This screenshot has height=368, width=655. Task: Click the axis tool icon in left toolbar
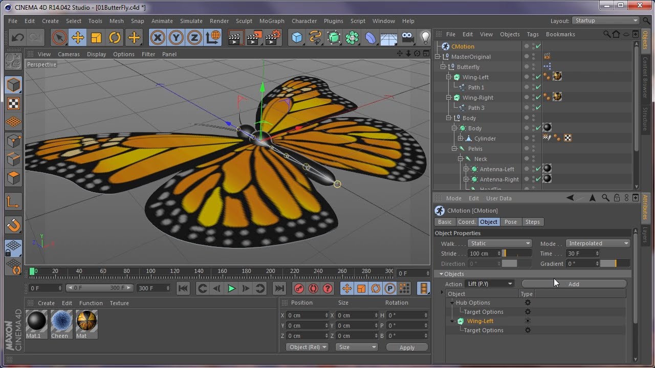point(13,201)
